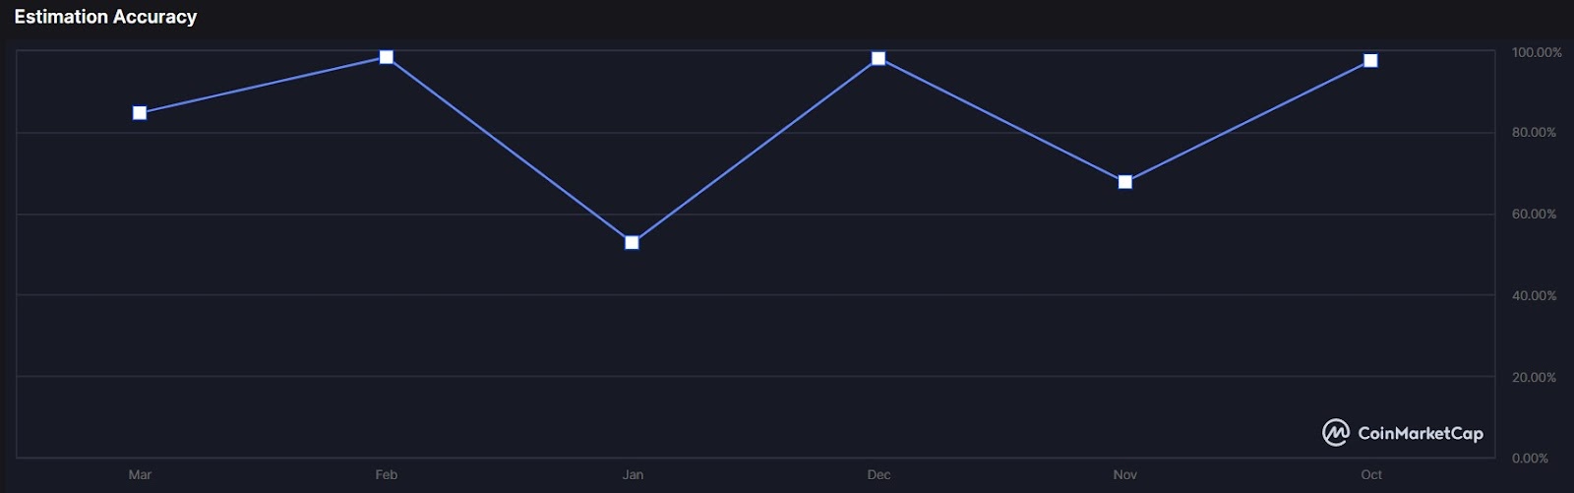1574x493 pixels.
Task: Click the Estimation Accuracy chart title
Action: (105, 17)
